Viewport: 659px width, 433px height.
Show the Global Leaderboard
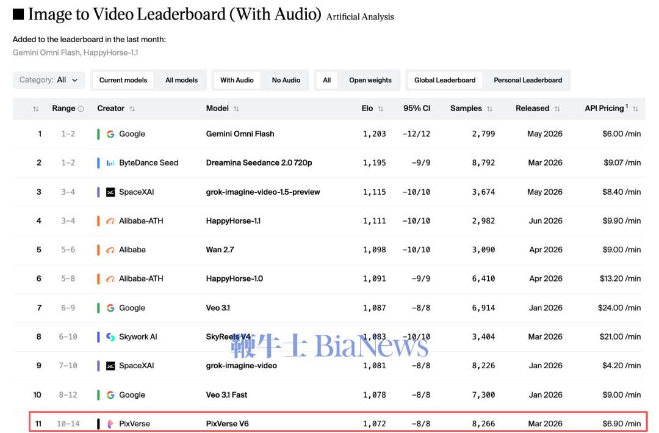445,80
